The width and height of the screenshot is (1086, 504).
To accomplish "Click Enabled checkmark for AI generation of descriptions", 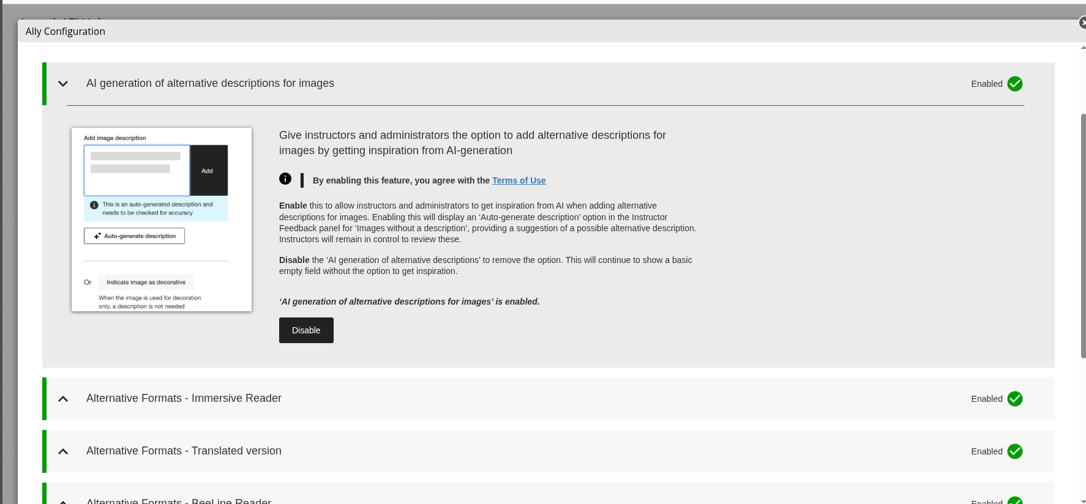I will click(1014, 84).
